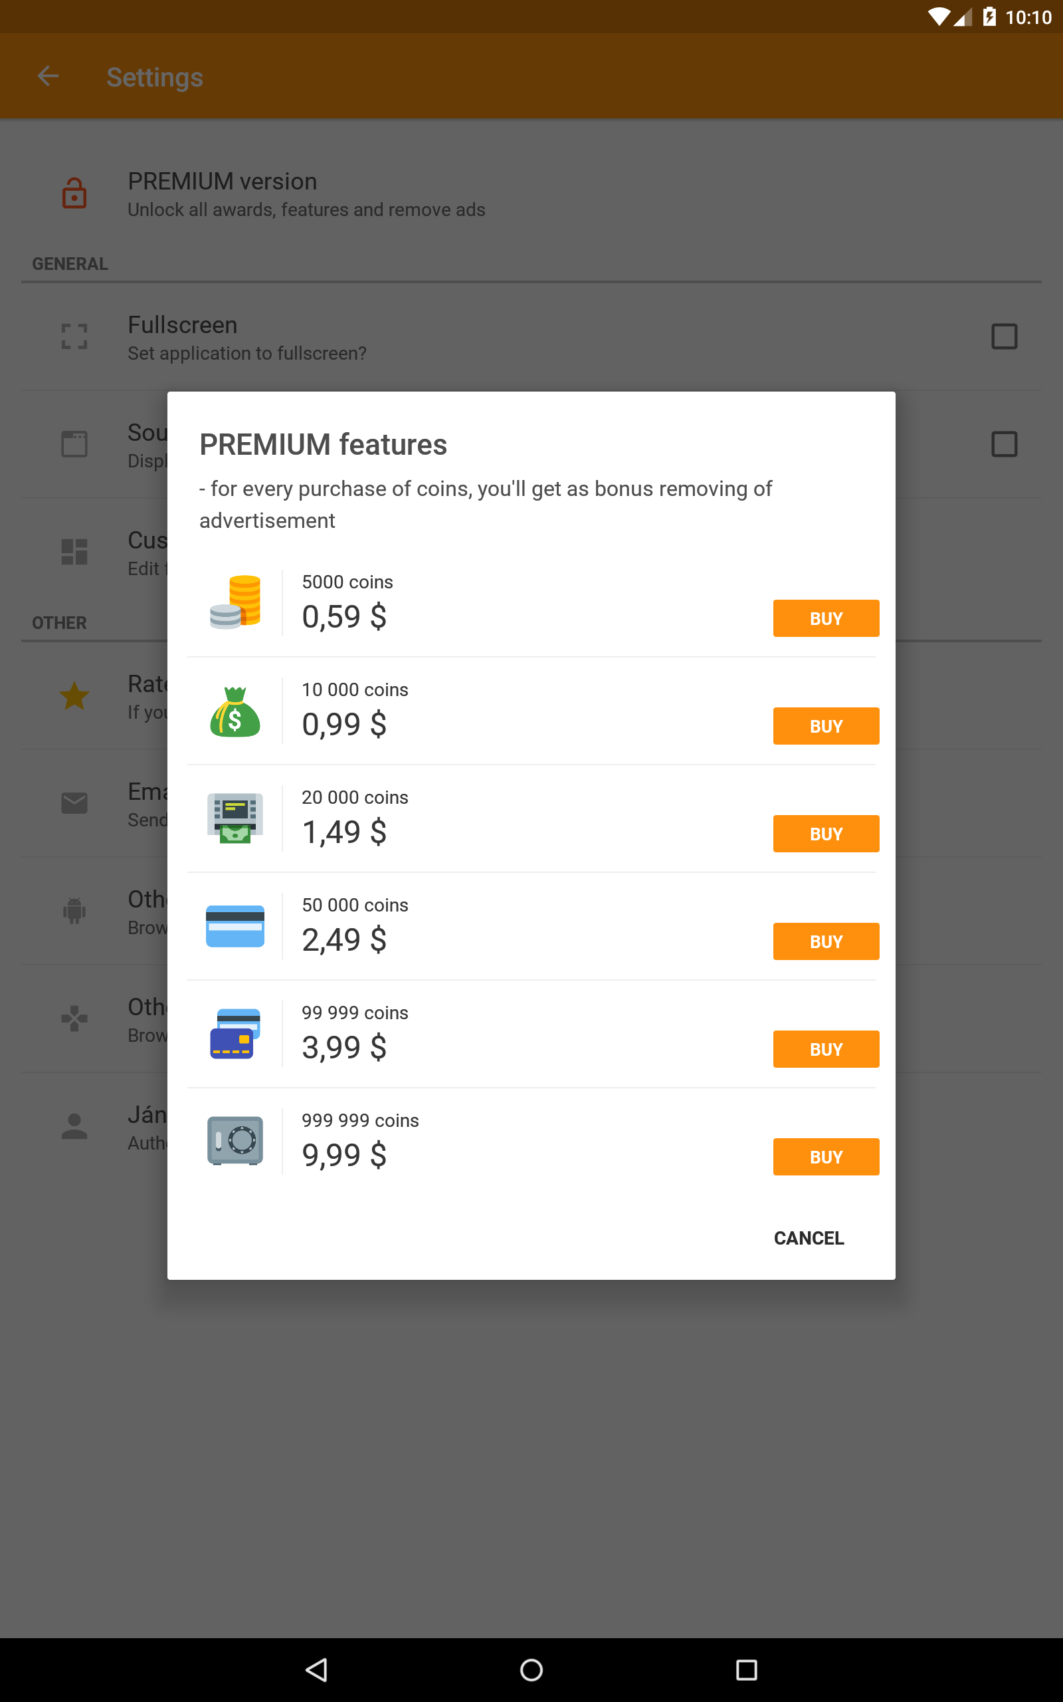Buy 20 000 coins for 1,49 $
This screenshot has width=1063, height=1702.
(826, 834)
